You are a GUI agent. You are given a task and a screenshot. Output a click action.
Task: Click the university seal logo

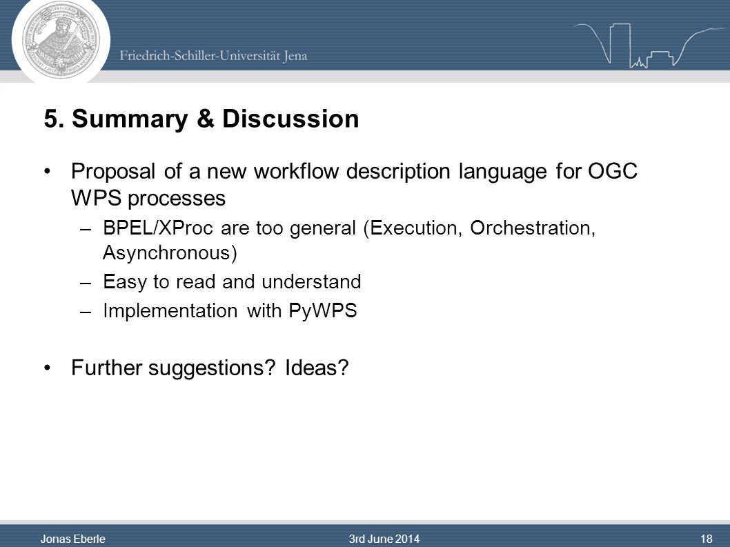[x=61, y=39]
